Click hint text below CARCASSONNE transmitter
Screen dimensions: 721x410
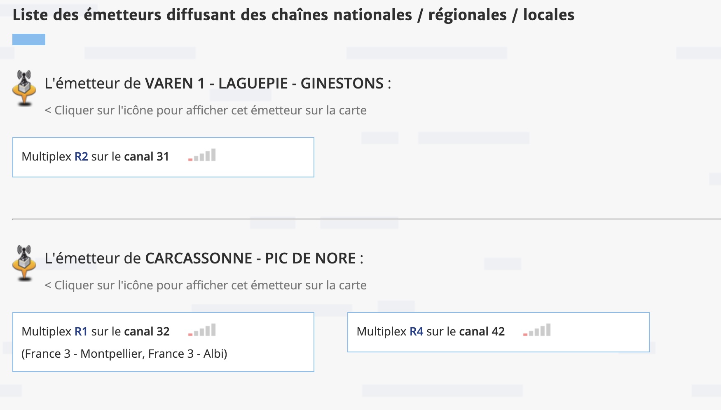pyautogui.click(x=206, y=285)
